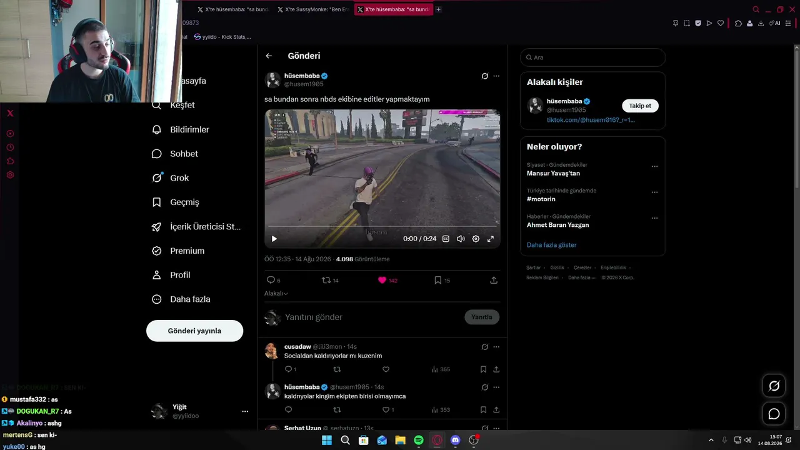Image resolution: width=800 pixels, height=450 pixels.
Task: Share the main post
Action: click(494, 280)
